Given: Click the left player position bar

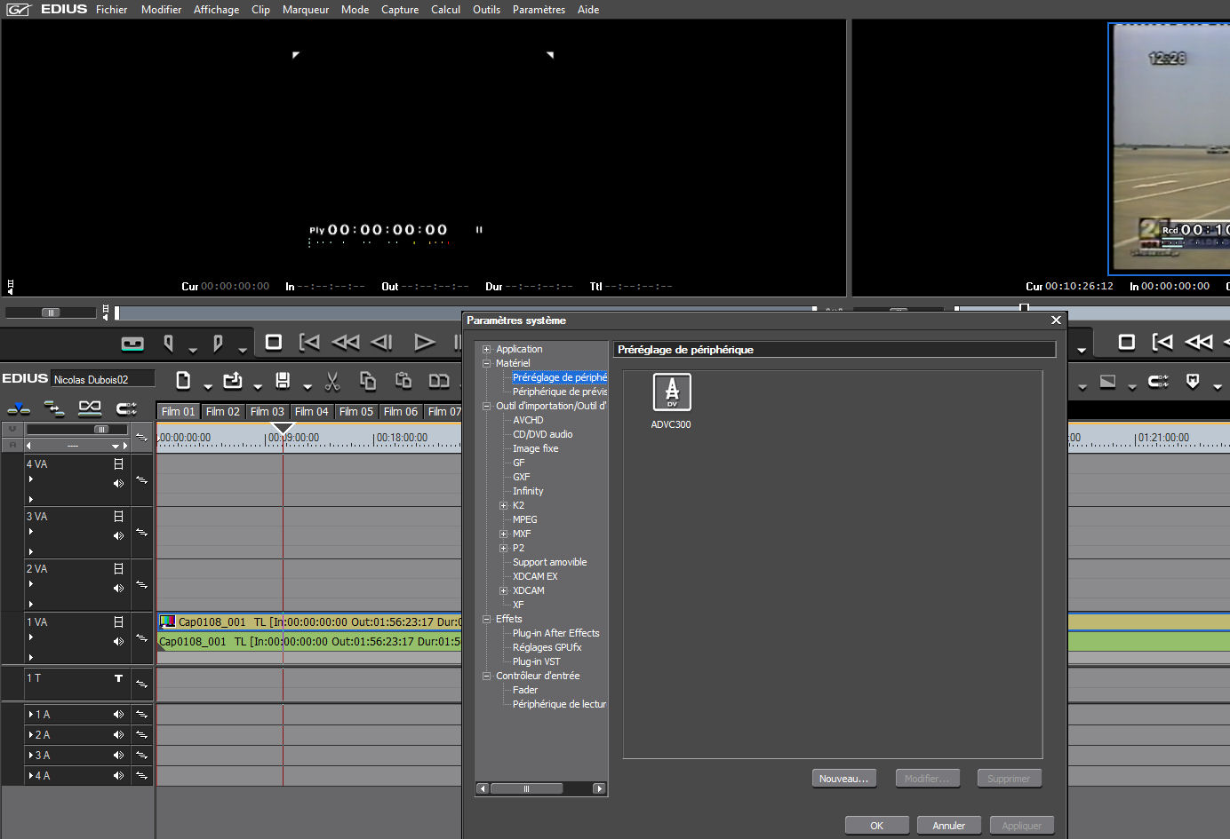Looking at the screenshot, I should coord(466,313).
